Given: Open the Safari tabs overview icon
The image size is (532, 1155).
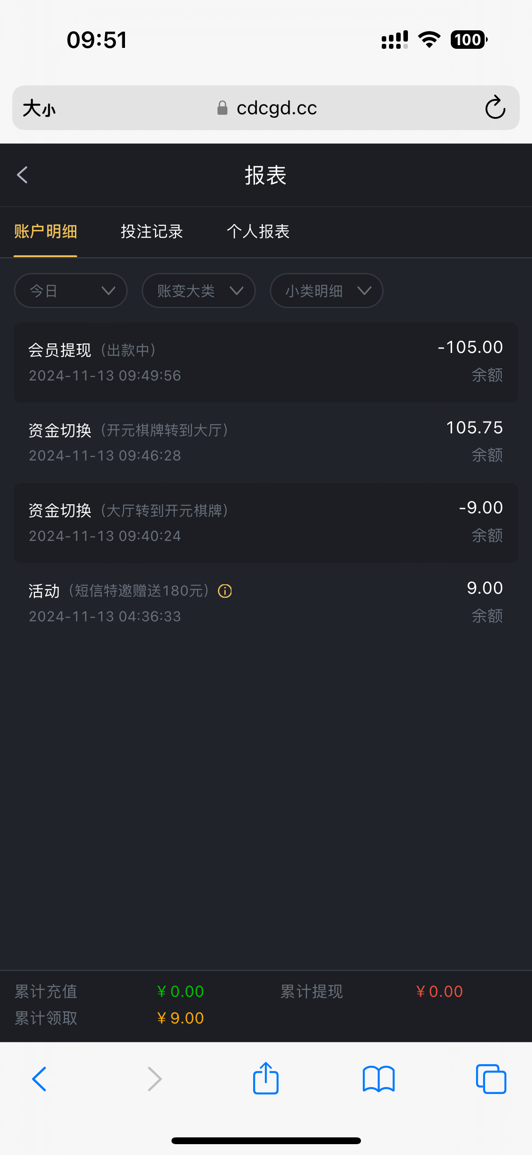Looking at the screenshot, I should click(x=491, y=1079).
